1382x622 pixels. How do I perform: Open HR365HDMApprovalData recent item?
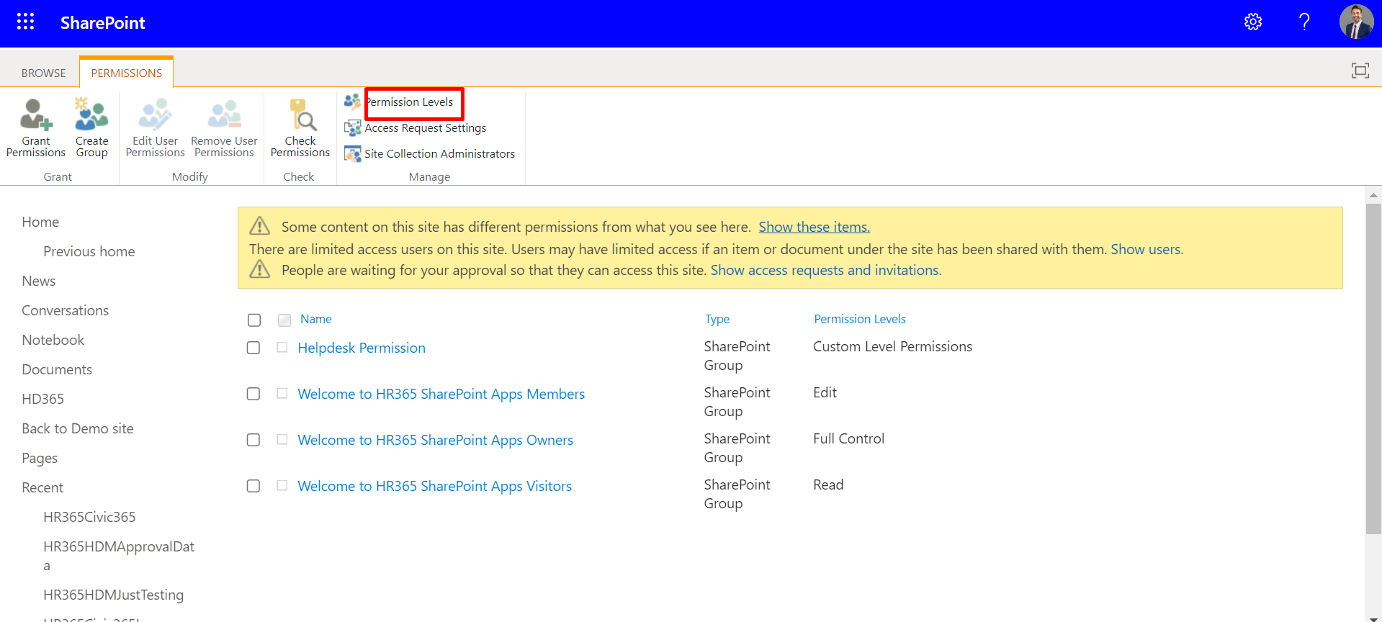[x=119, y=556]
